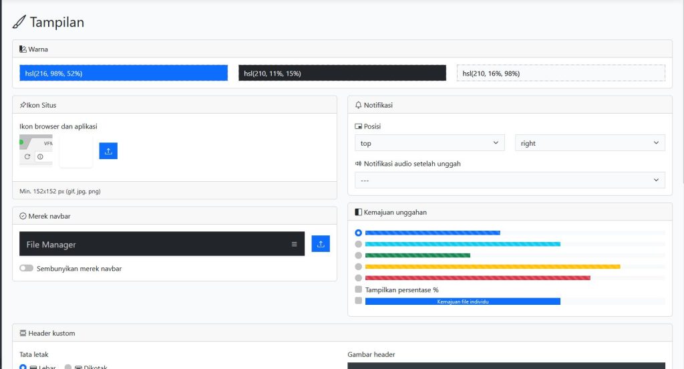684x369 pixels.
Task: Click the Tampilkan persentase % label
Action: point(401,289)
